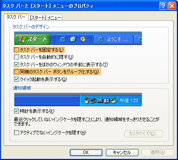Click the pencil cup tray icon in the preview

point(87,101)
